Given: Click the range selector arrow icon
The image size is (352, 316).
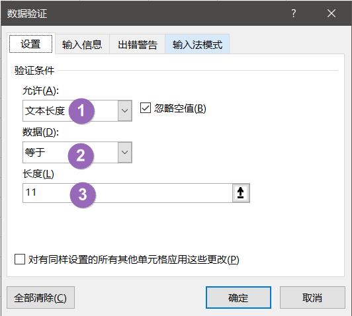Looking at the screenshot, I should click(241, 193).
